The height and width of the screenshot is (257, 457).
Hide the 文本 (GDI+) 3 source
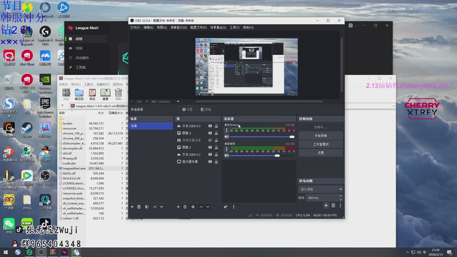pyautogui.click(x=210, y=126)
